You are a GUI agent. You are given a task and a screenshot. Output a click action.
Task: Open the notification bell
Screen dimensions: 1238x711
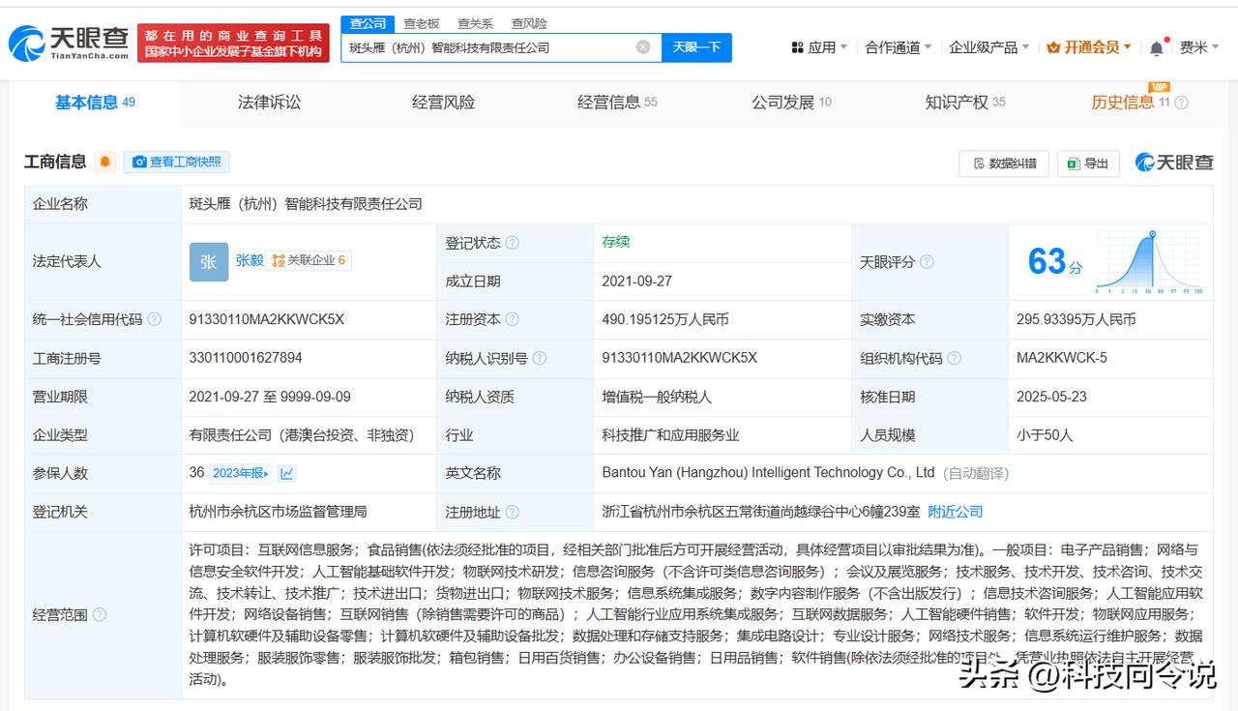pos(1157,47)
